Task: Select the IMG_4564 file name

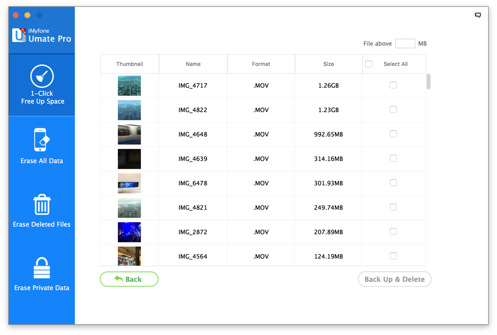Action: (x=193, y=256)
